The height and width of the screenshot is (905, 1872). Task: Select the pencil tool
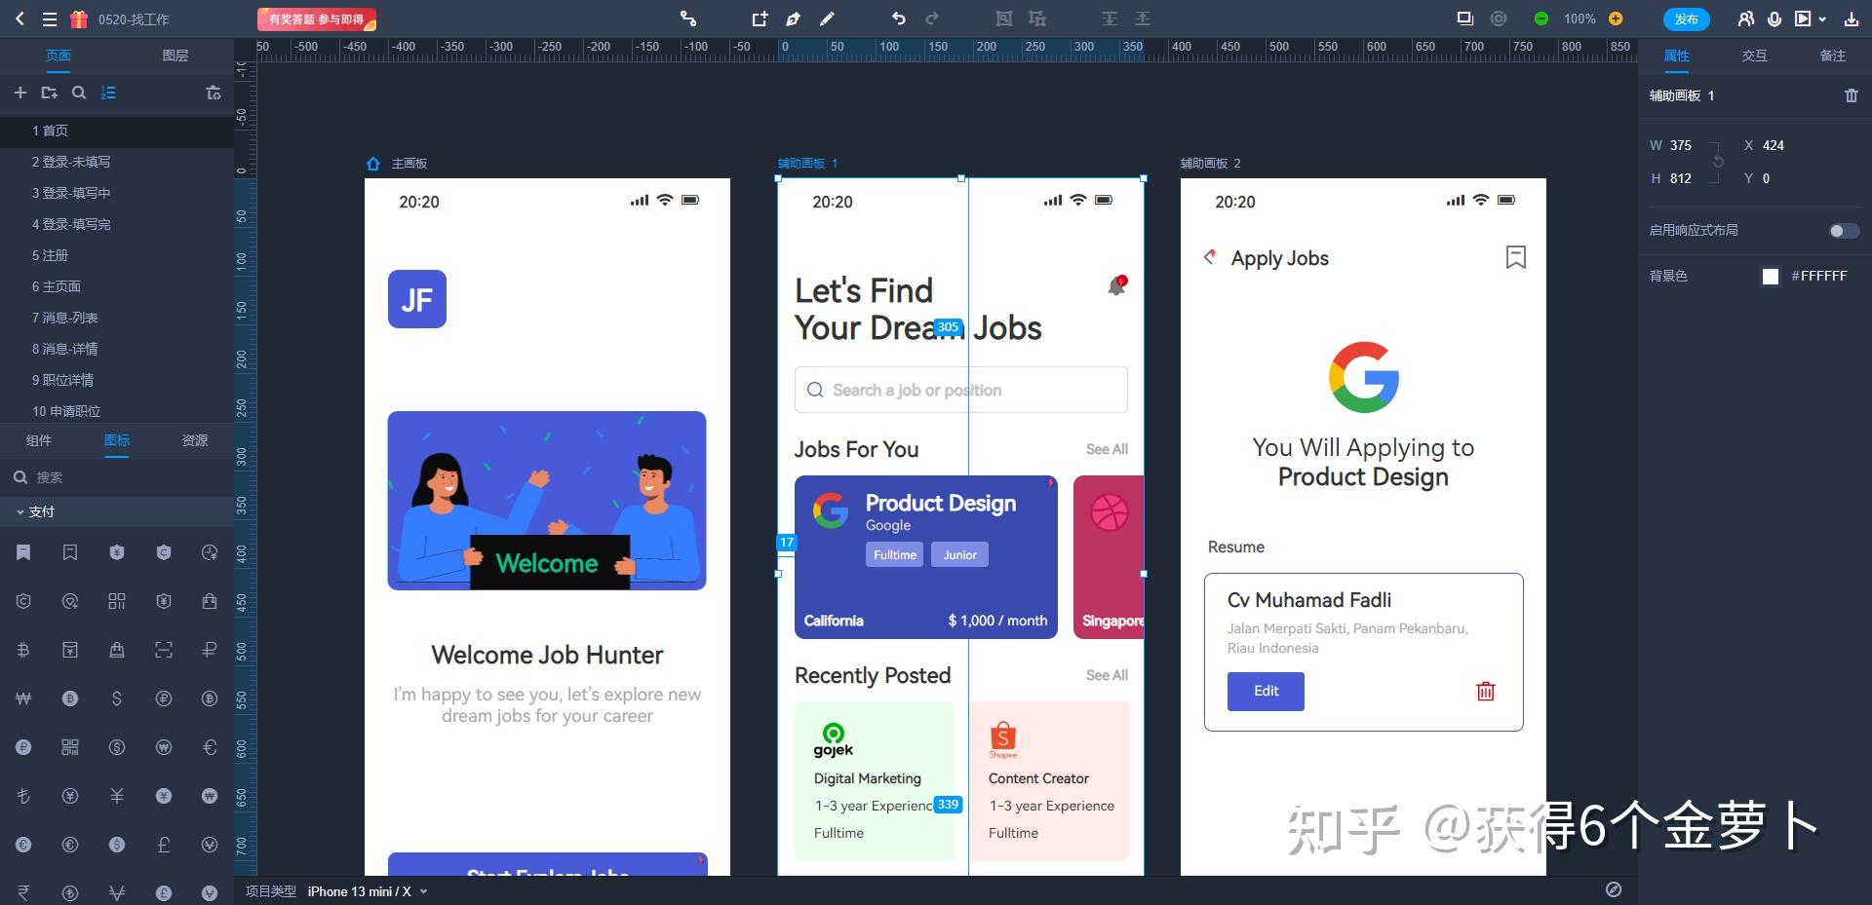coord(827,19)
